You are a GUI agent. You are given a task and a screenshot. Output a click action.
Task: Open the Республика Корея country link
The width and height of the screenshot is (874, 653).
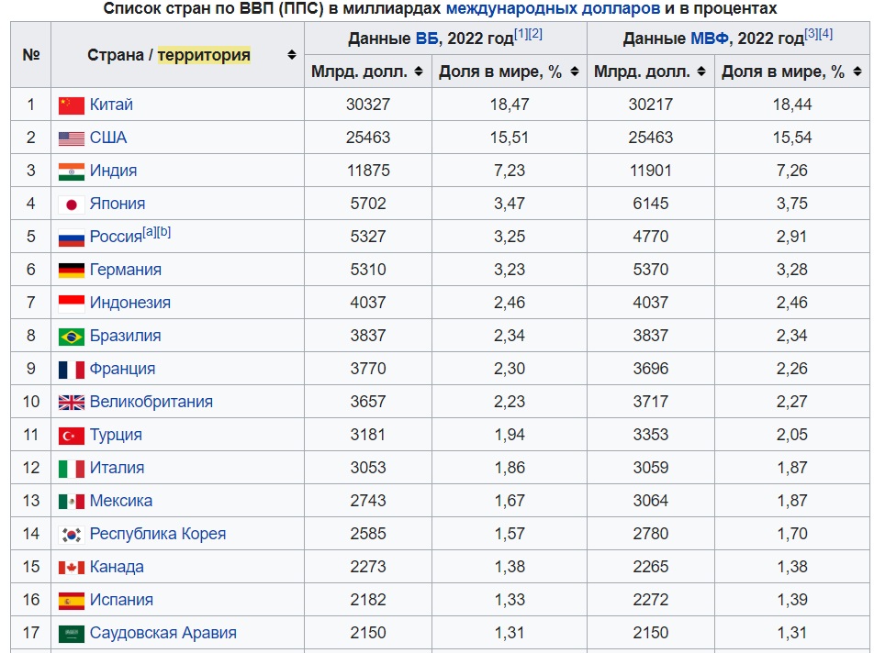click(158, 534)
